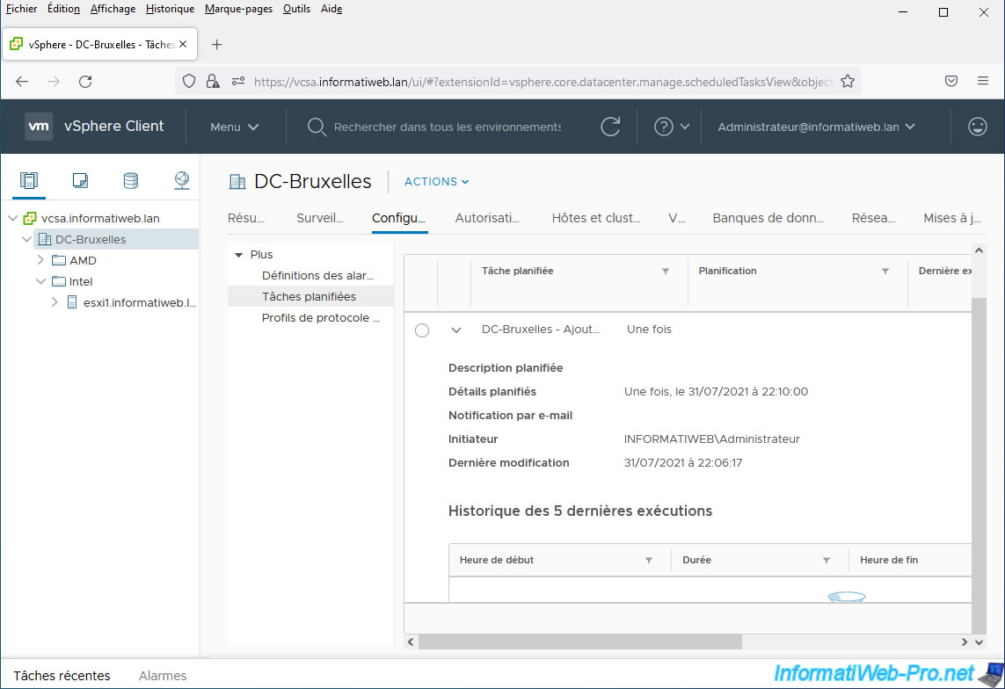The width and height of the screenshot is (1005, 689).
Task: Open the Firefox hamburger menu
Action: coord(982,82)
